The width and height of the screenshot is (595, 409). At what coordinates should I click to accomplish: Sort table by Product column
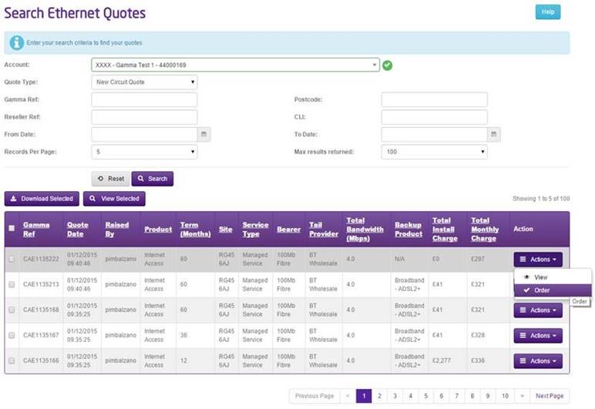point(158,230)
